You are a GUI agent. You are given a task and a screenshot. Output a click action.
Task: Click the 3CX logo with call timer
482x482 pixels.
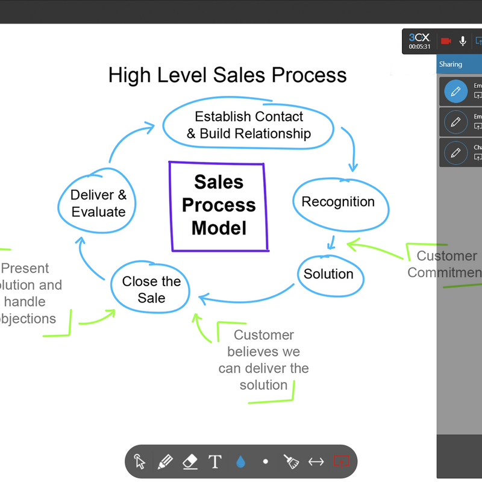tap(419, 41)
